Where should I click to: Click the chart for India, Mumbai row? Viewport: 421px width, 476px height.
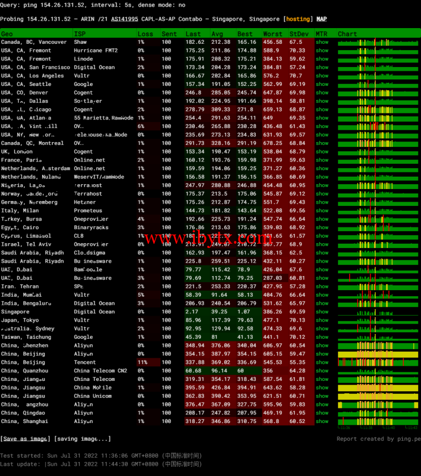pos(378,295)
